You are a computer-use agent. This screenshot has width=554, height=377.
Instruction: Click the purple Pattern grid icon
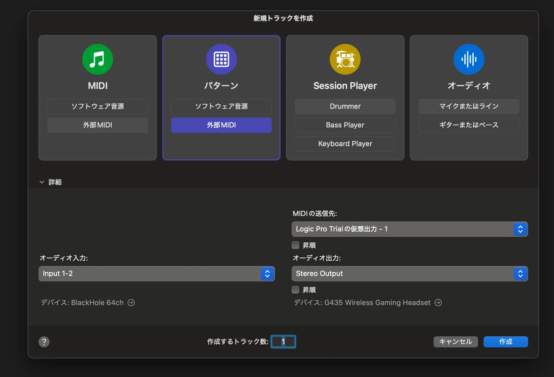pos(221,59)
